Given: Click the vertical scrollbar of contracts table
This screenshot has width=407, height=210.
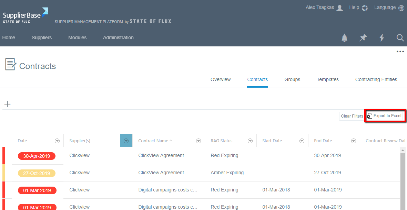Looking at the screenshot, I should point(402,179).
